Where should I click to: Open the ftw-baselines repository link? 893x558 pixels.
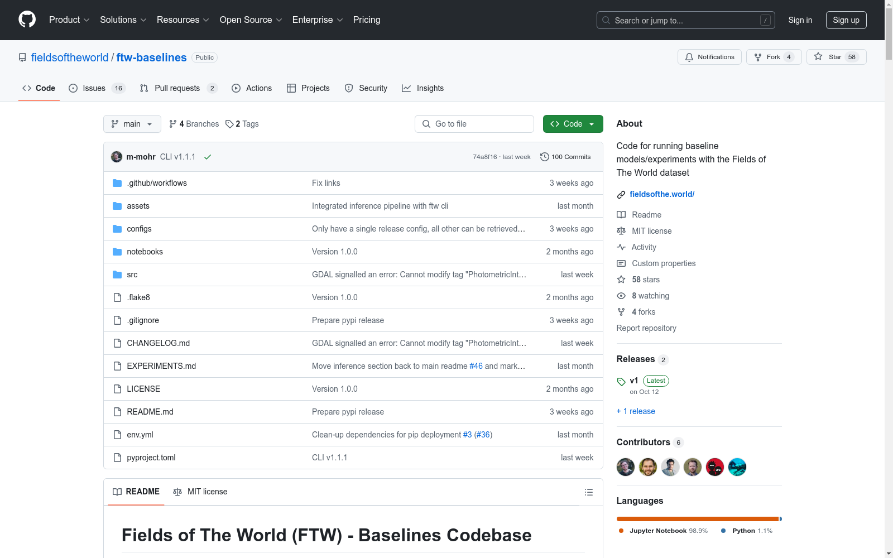(151, 57)
